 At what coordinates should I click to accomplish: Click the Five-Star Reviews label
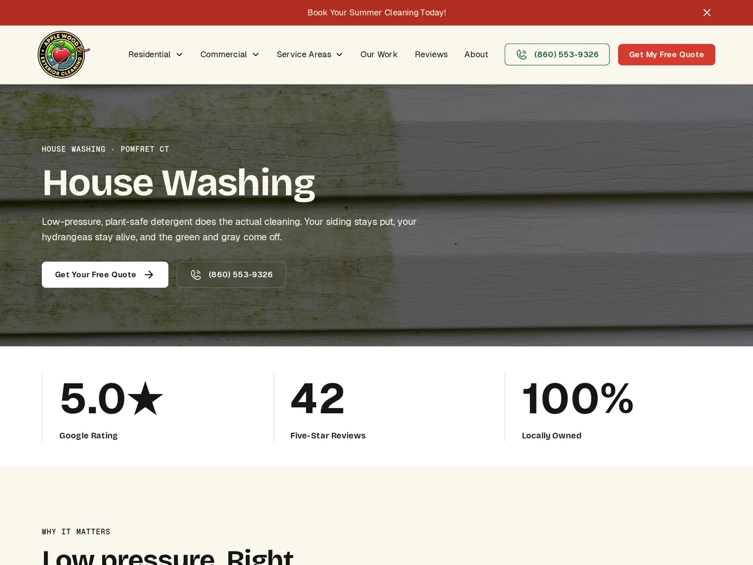pos(328,436)
